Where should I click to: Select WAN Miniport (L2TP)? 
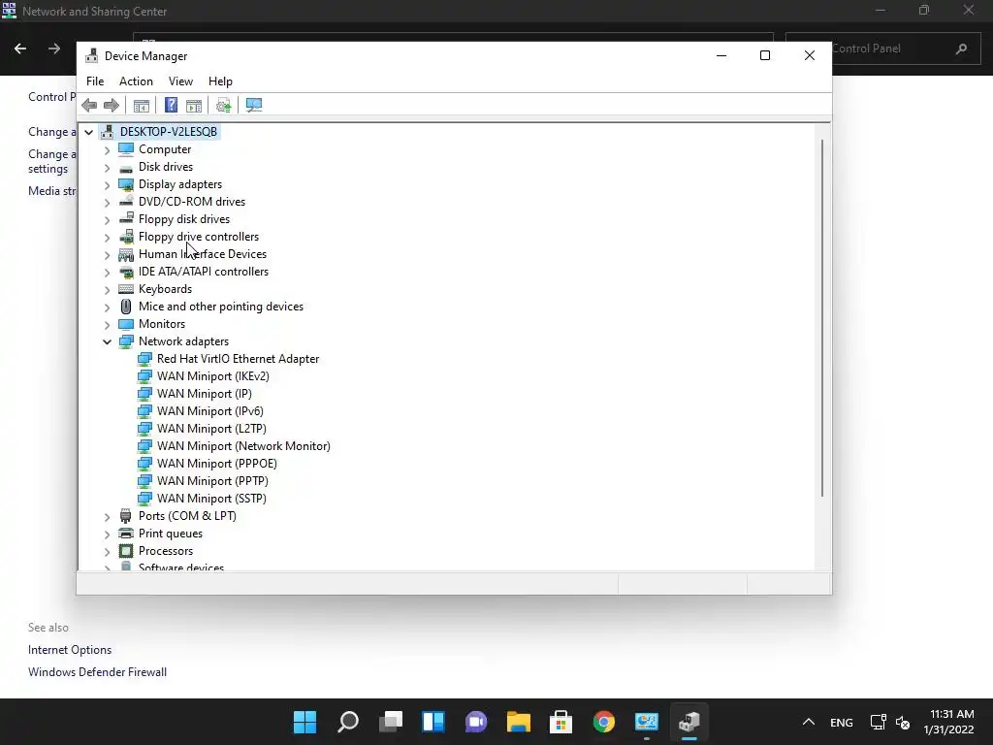(211, 429)
